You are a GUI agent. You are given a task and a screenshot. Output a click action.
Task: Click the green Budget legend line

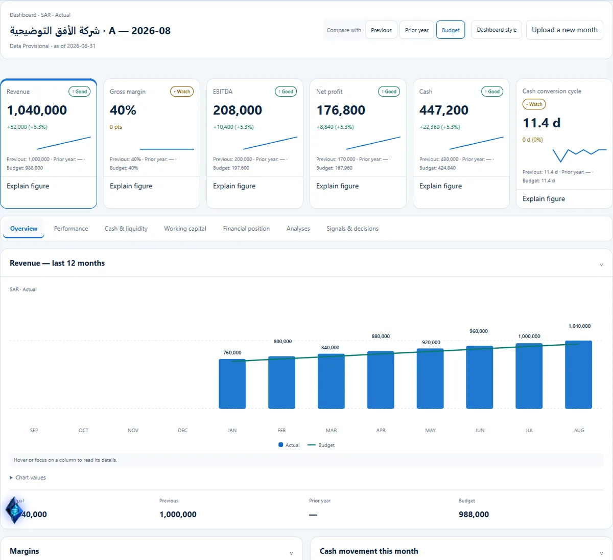click(312, 445)
